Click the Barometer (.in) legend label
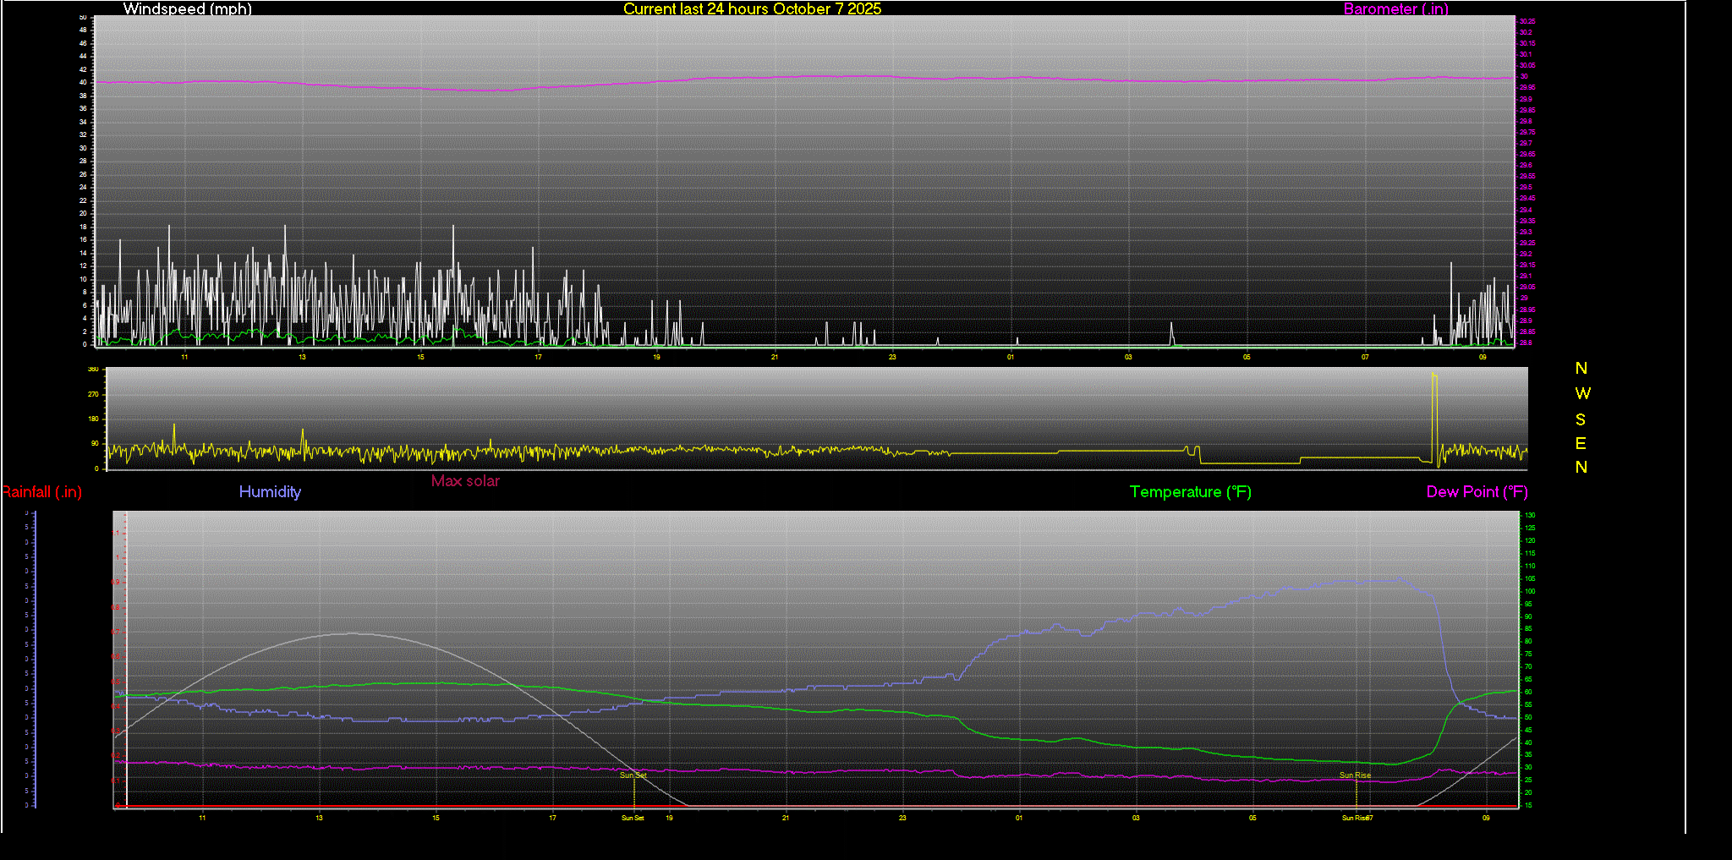1732x860 pixels. tap(1395, 9)
